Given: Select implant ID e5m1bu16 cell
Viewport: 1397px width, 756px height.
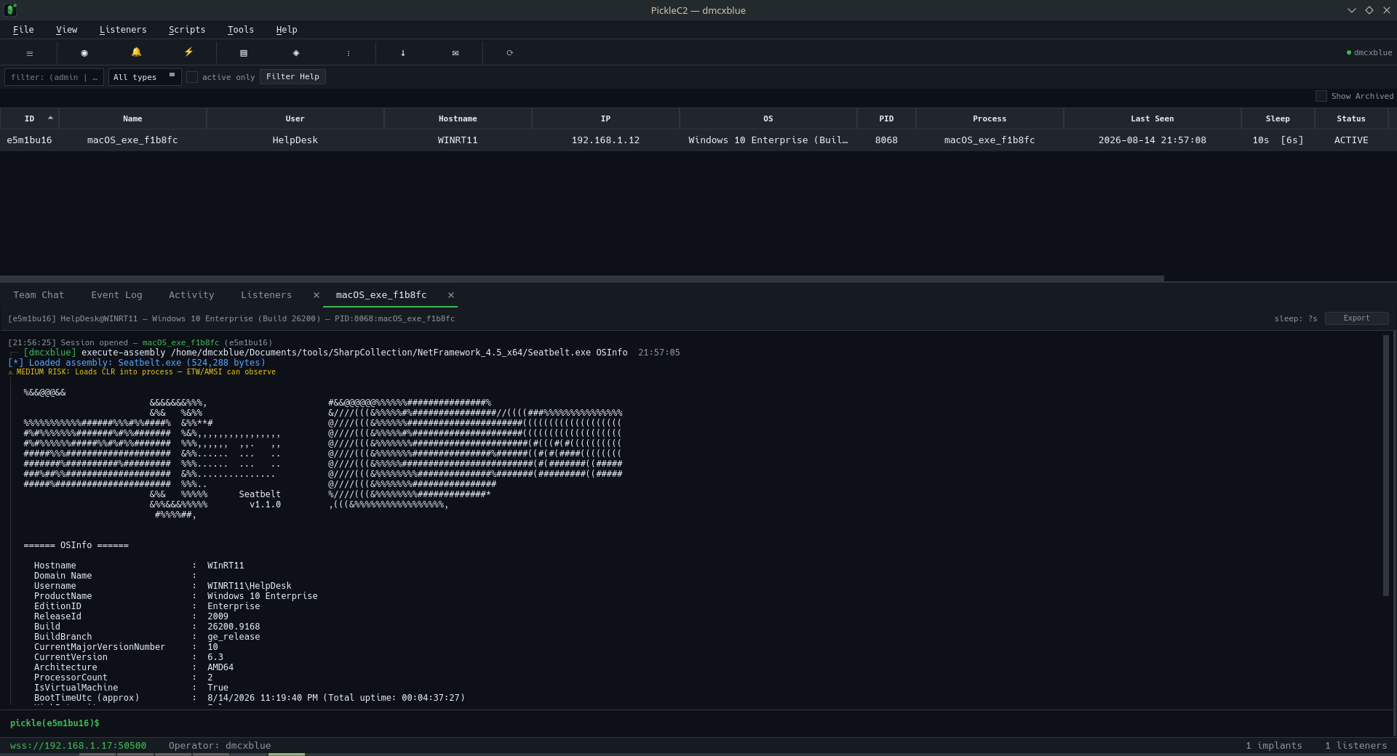Looking at the screenshot, I should click(29, 140).
